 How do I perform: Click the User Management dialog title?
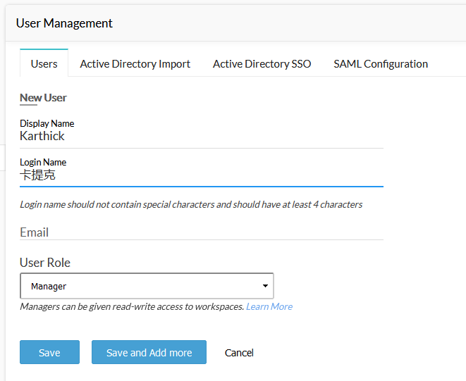(x=64, y=23)
